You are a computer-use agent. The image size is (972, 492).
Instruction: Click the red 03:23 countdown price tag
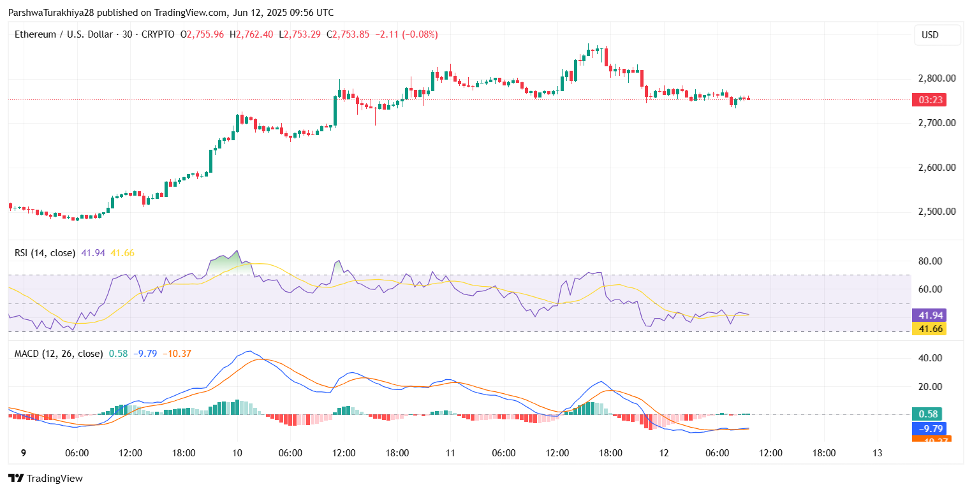(929, 99)
